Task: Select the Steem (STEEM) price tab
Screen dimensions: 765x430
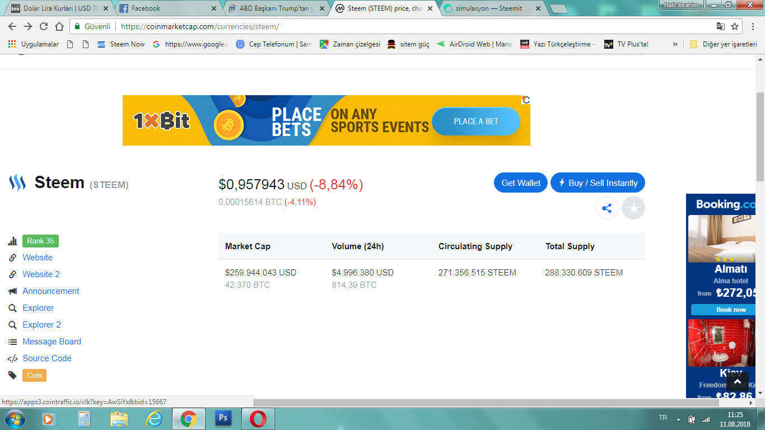Action: (x=384, y=8)
